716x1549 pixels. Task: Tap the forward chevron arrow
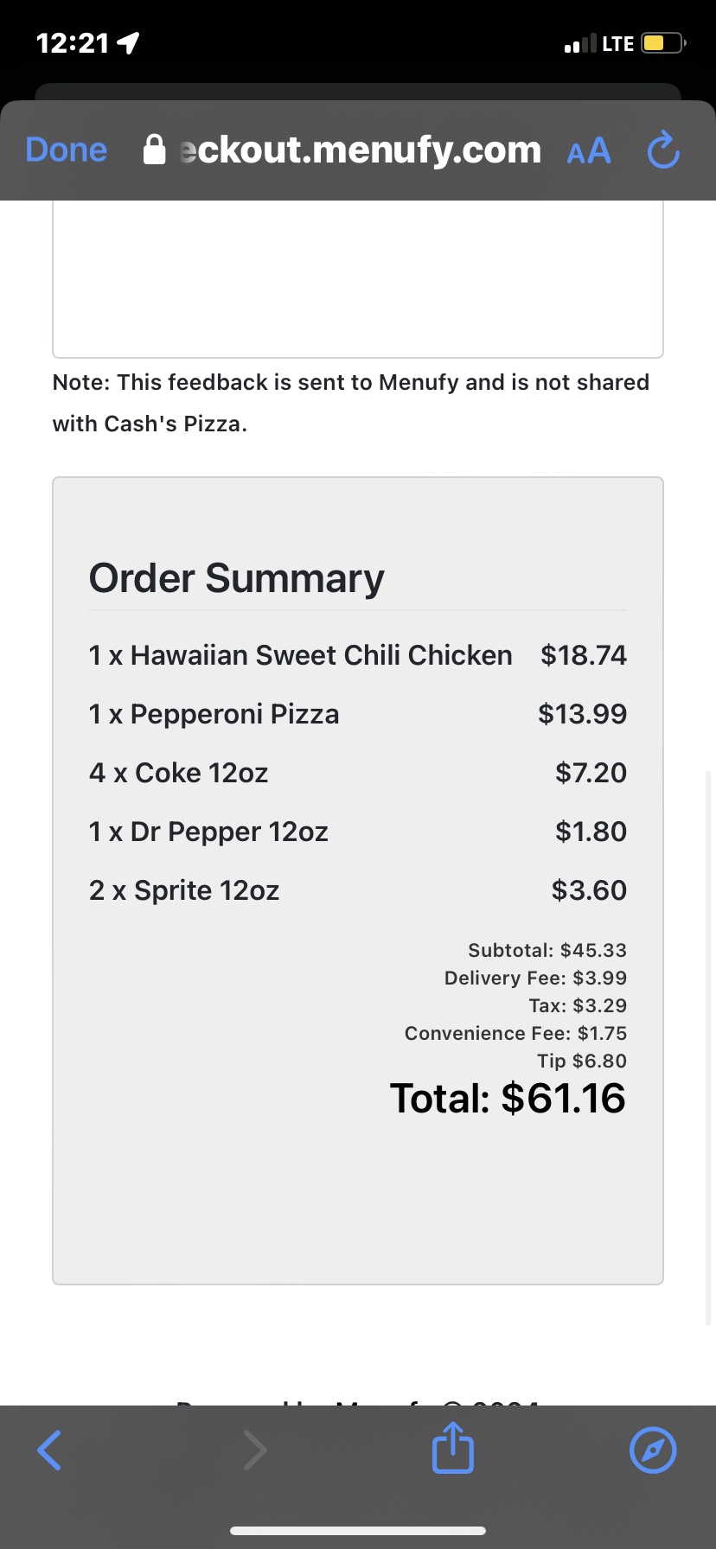[255, 1450]
